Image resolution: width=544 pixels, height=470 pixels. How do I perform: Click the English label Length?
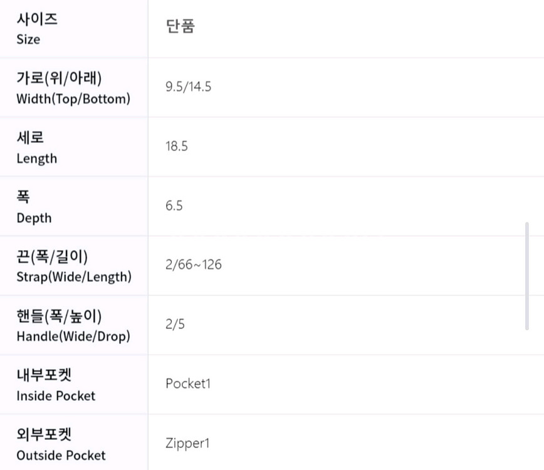tap(36, 159)
